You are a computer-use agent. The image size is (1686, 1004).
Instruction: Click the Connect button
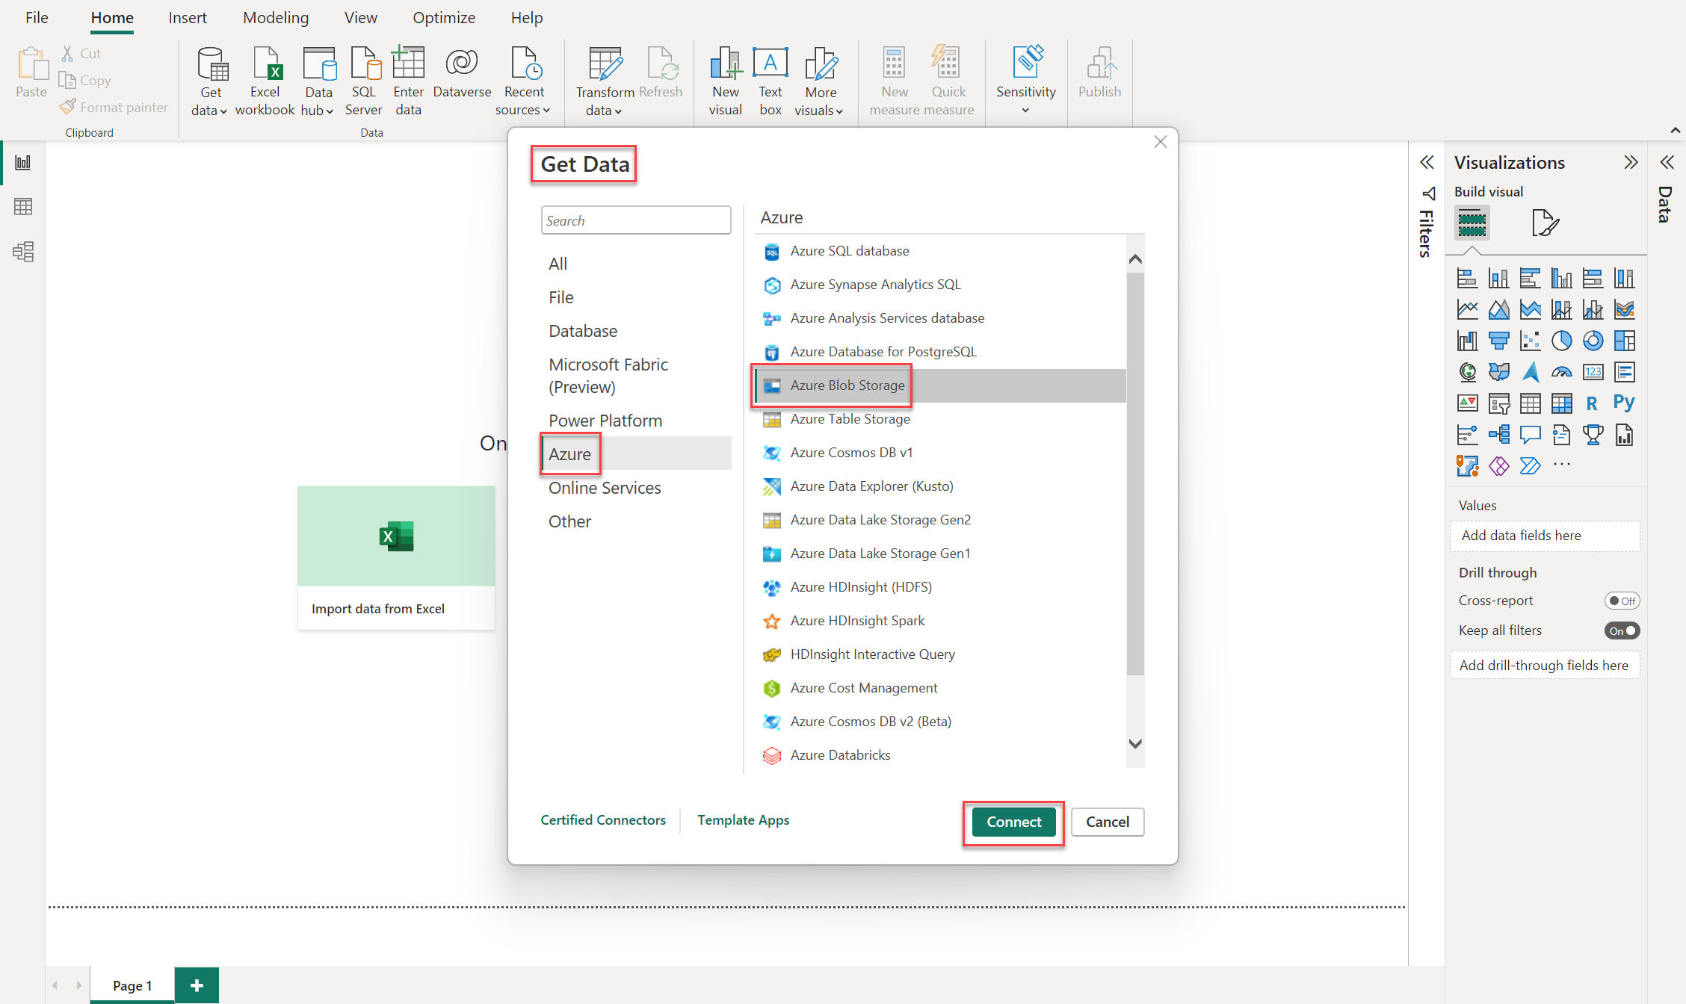1014,821
